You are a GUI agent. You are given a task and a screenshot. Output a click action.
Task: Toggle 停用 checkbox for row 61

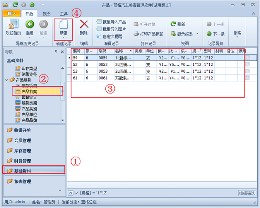247,78
